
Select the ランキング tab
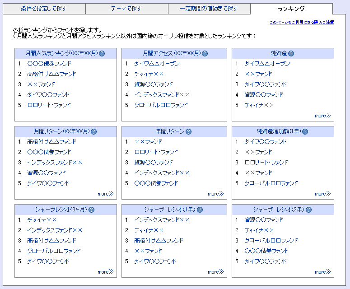click(291, 9)
